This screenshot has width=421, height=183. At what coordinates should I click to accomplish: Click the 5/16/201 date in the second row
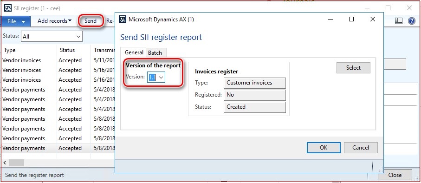coord(104,70)
